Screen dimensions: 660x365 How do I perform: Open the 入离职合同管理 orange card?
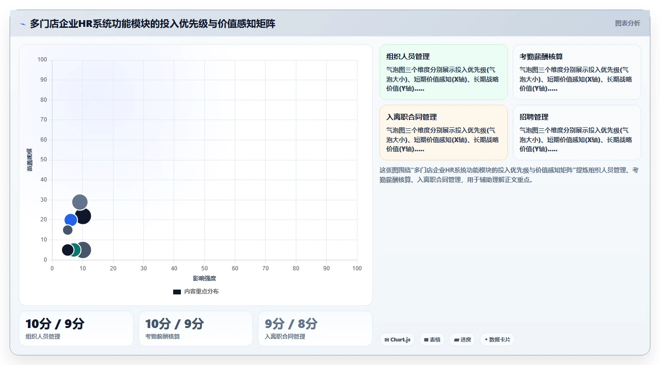click(444, 133)
